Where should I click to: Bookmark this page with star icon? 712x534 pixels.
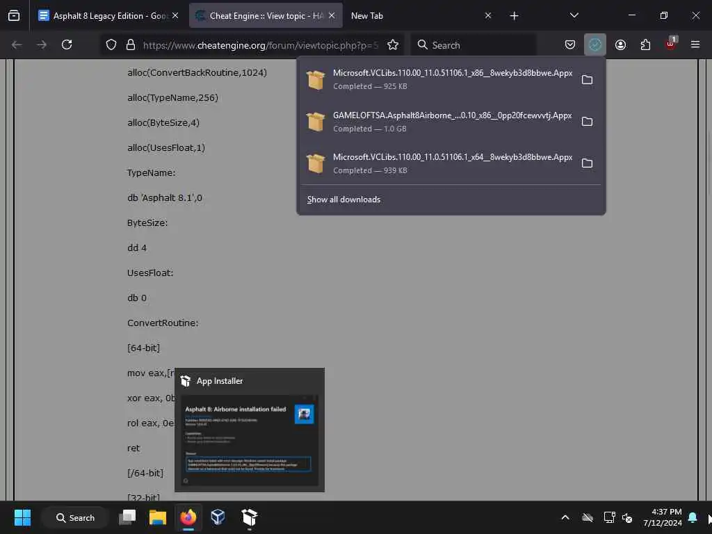point(393,45)
